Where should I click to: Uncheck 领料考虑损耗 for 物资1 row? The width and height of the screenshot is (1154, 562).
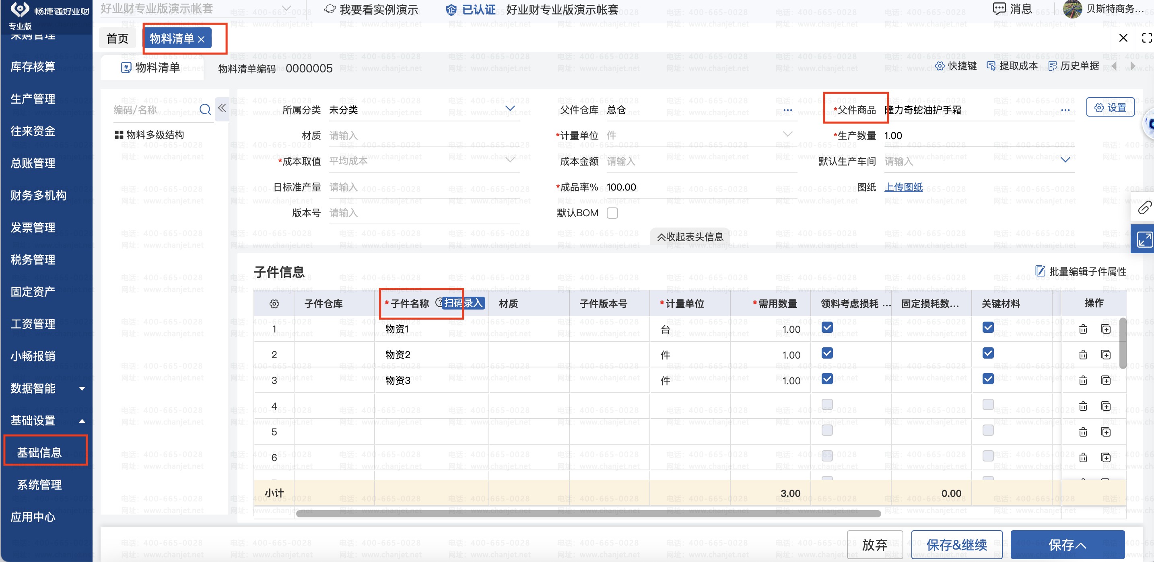coord(827,328)
